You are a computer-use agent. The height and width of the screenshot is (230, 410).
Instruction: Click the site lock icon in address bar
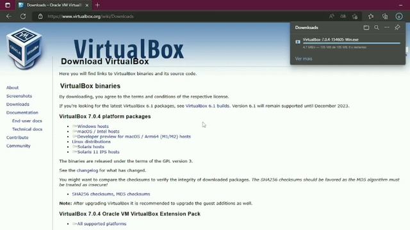pos(40,17)
